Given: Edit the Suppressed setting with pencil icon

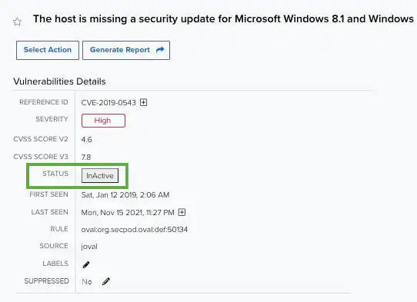Looking at the screenshot, I should (x=106, y=281).
